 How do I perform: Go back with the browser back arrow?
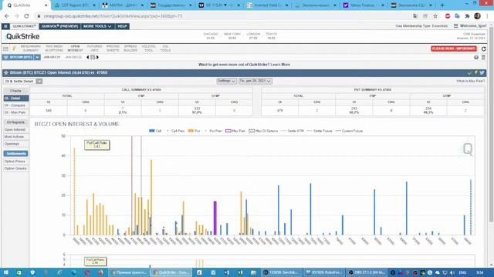coord(7,16)
